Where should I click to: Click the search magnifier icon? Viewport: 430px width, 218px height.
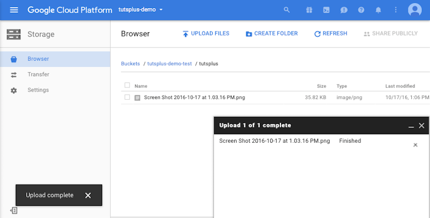(x=286, y=10)
